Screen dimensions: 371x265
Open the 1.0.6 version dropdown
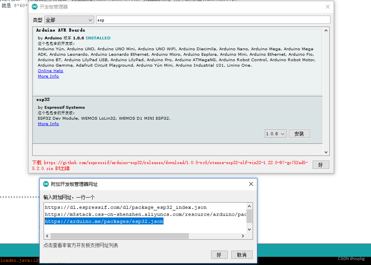[275, 134]
